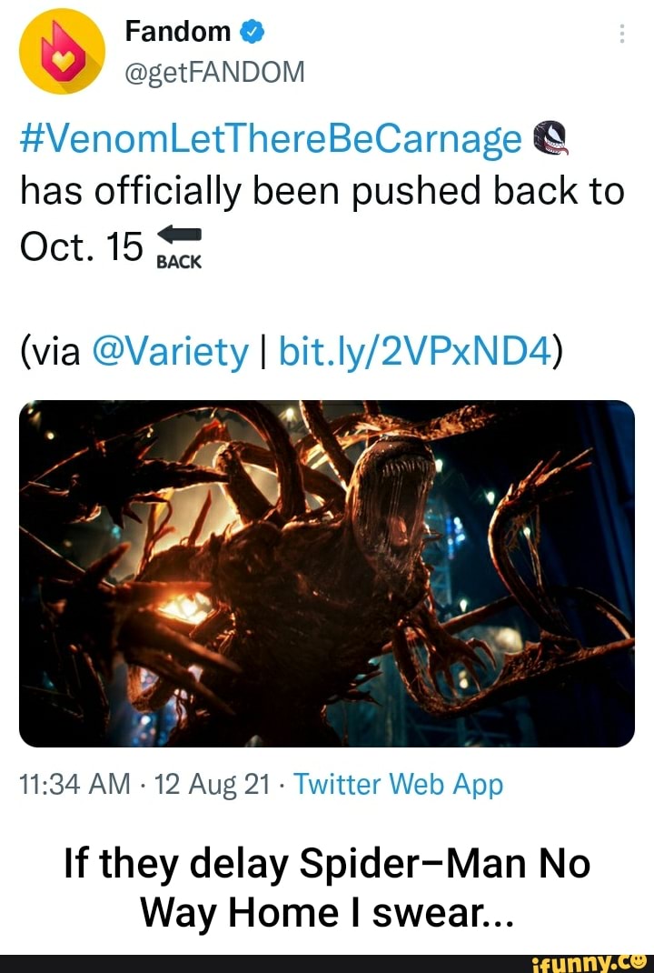
Task: Open the @getFANDOM handle
Action: tap(216, 70)
